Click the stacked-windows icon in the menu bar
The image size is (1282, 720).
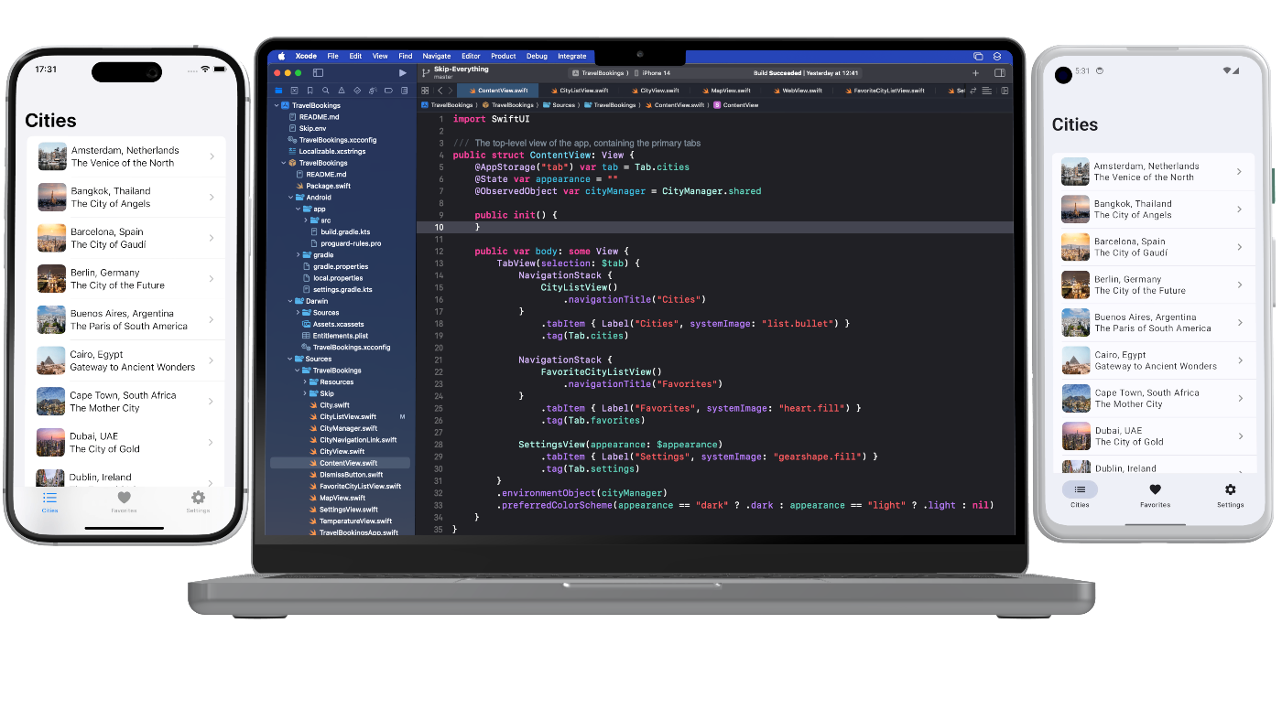[978, 56]
